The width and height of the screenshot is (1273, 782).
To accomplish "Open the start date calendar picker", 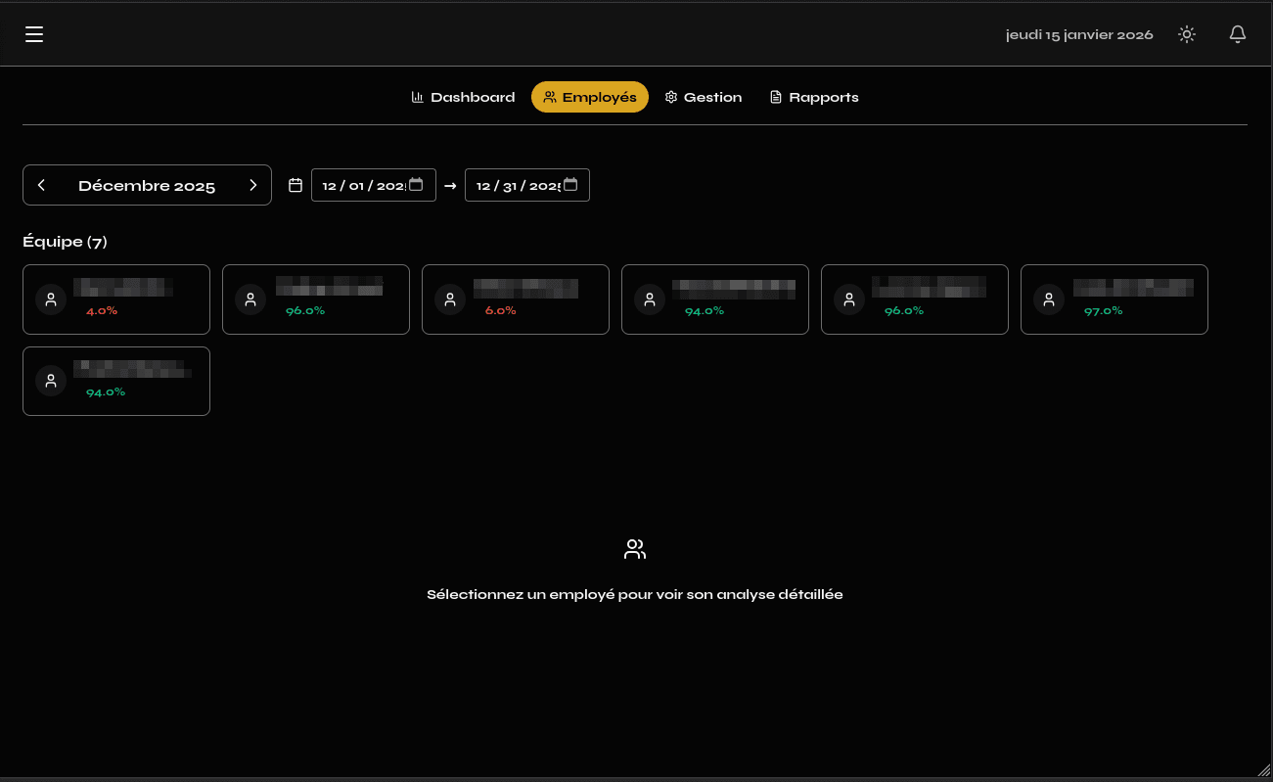I will tap(416, 184).
